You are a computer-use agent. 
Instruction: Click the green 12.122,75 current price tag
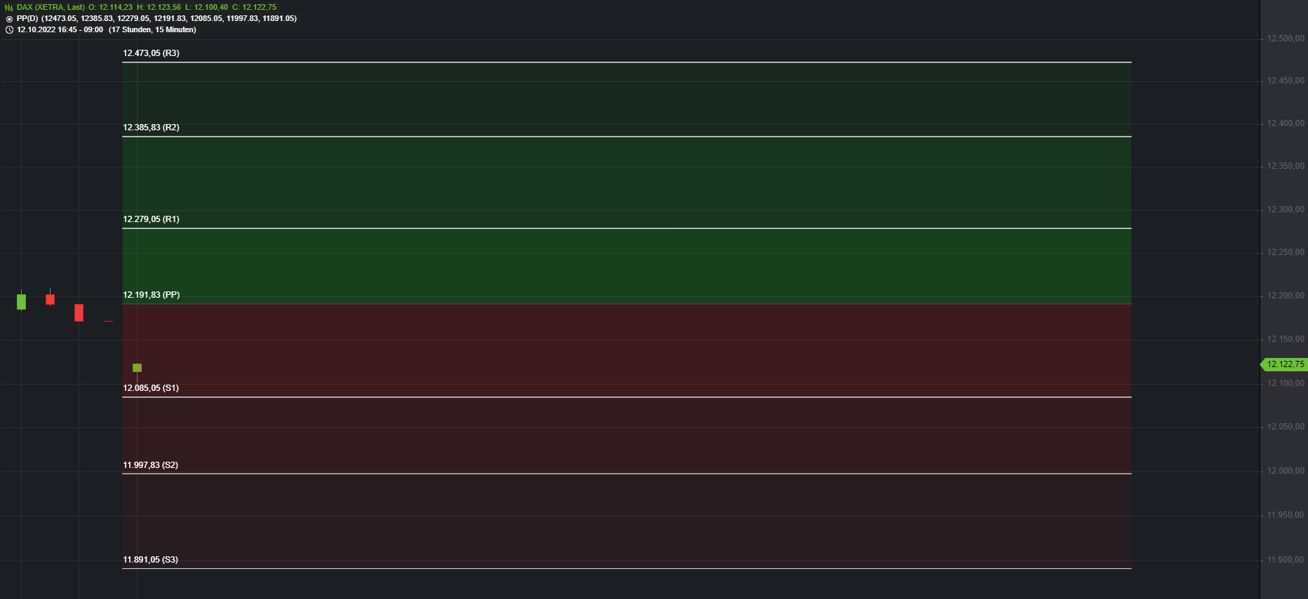click(1285, 364)
